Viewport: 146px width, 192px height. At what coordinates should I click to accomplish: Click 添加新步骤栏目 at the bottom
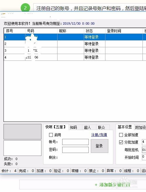[x=112, y=185]
